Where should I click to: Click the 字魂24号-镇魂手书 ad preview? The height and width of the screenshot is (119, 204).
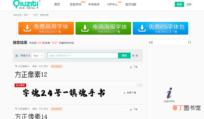64,93
